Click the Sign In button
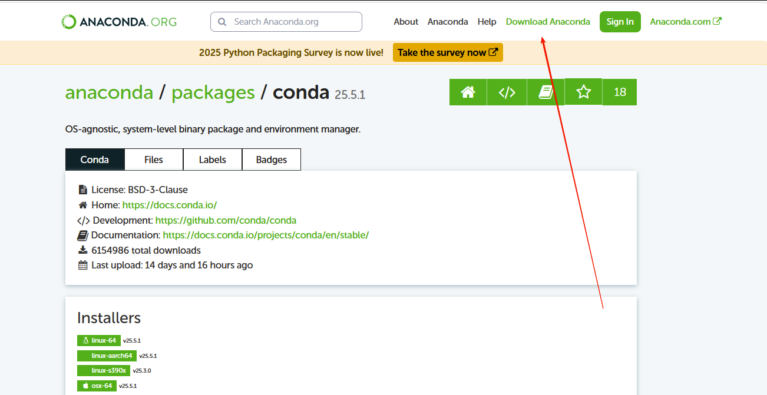Viewport: 767px width, 395px height. pos(620,22)
